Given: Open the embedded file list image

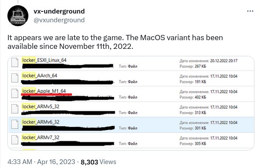Looking at the screenshot, I should point(131,103).
